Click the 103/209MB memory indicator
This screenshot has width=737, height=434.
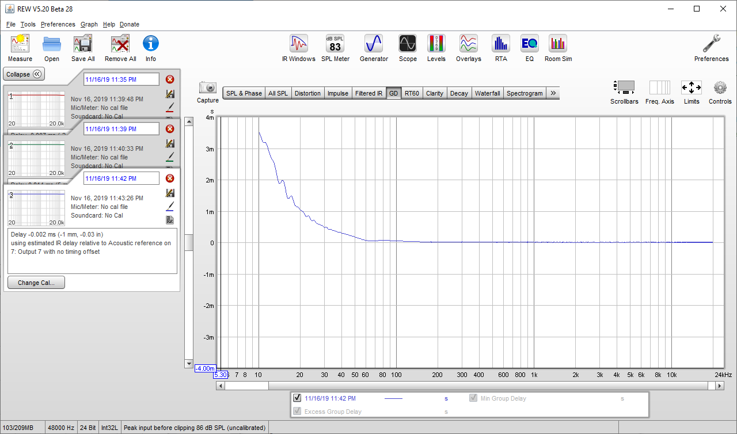pos(21,428)
